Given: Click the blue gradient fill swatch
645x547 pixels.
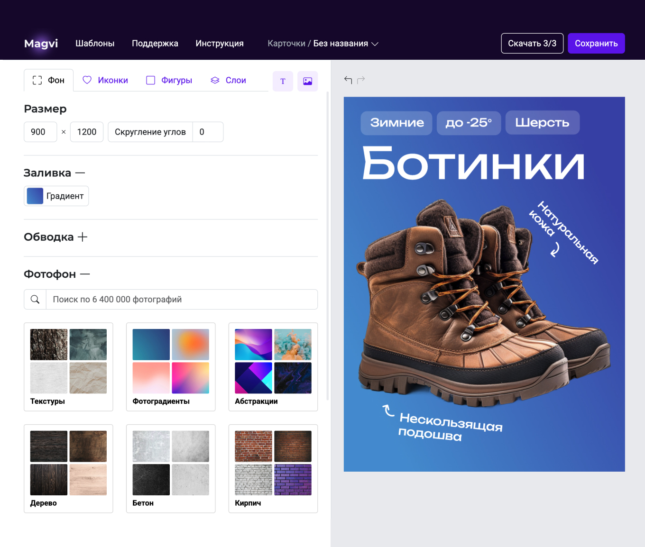Looking at the screenshot, I should (x=35, y=196).
